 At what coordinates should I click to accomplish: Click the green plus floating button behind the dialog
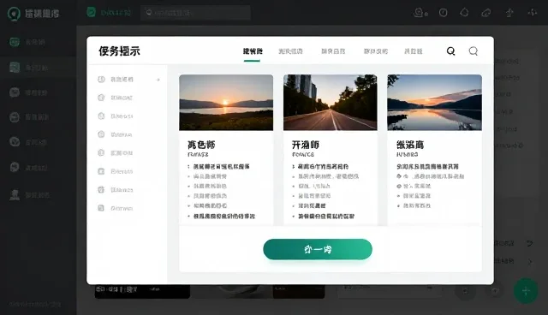526,291
